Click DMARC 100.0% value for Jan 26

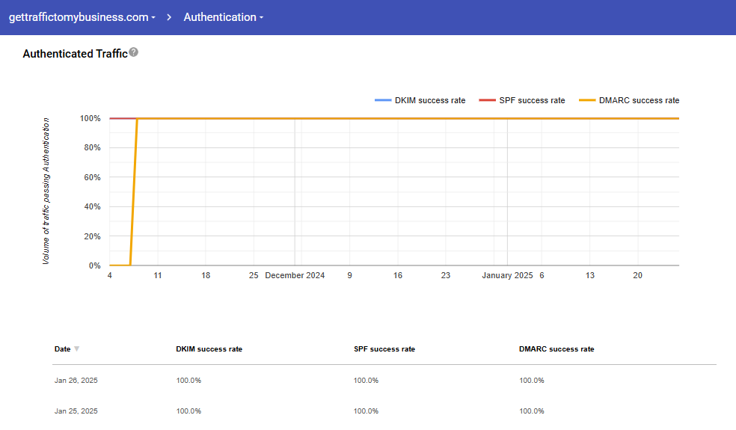[531, 381]
